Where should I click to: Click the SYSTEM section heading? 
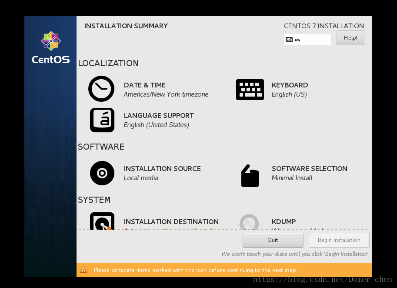coord(94,200)
